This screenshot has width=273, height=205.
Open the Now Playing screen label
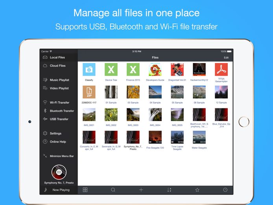point(61,190)
